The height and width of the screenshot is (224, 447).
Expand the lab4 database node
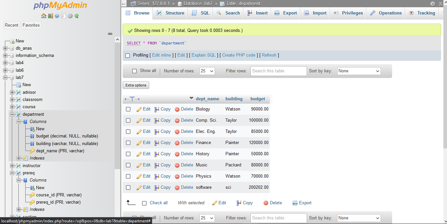pos(5,63)
